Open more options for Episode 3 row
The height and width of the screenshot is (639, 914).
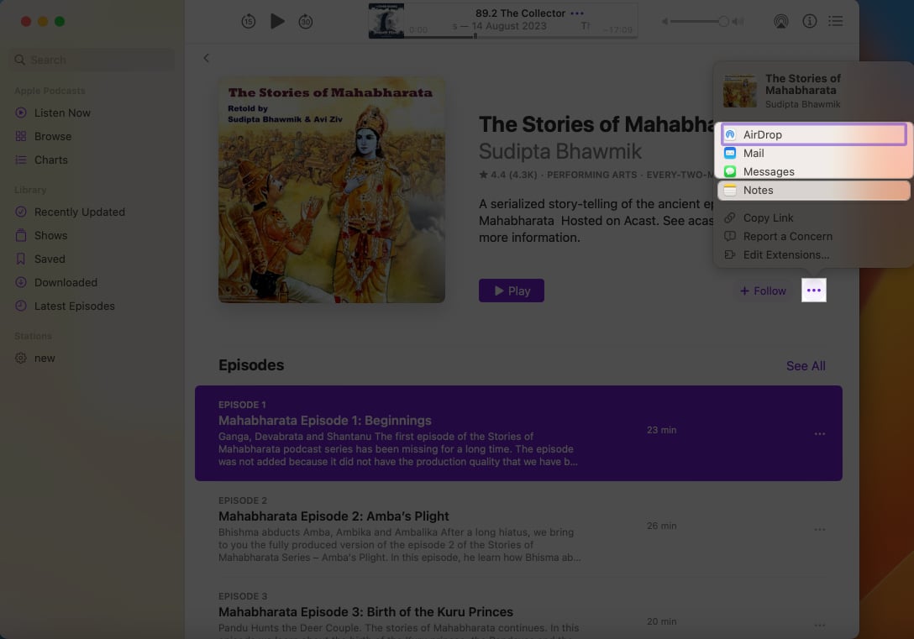[820, 625]
